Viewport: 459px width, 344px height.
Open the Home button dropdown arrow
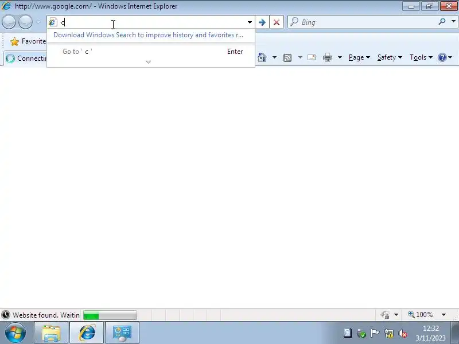pyautogui.click(x=274, y=57)
